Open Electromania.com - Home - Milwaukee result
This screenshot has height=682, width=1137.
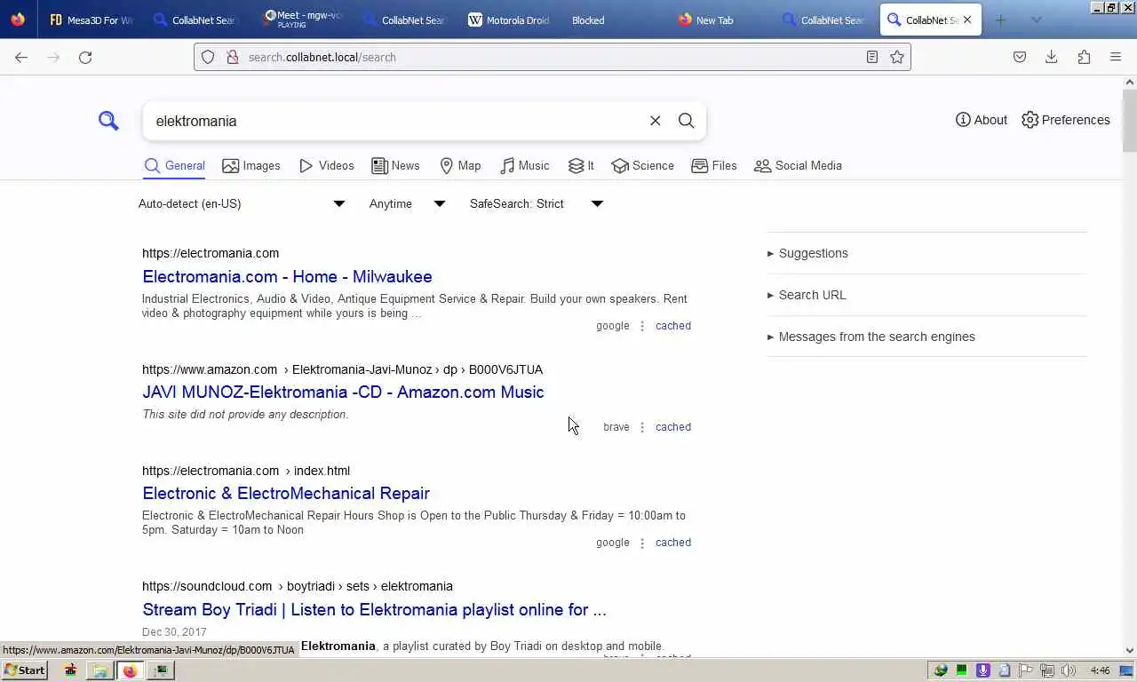click(x=287, y=276)
